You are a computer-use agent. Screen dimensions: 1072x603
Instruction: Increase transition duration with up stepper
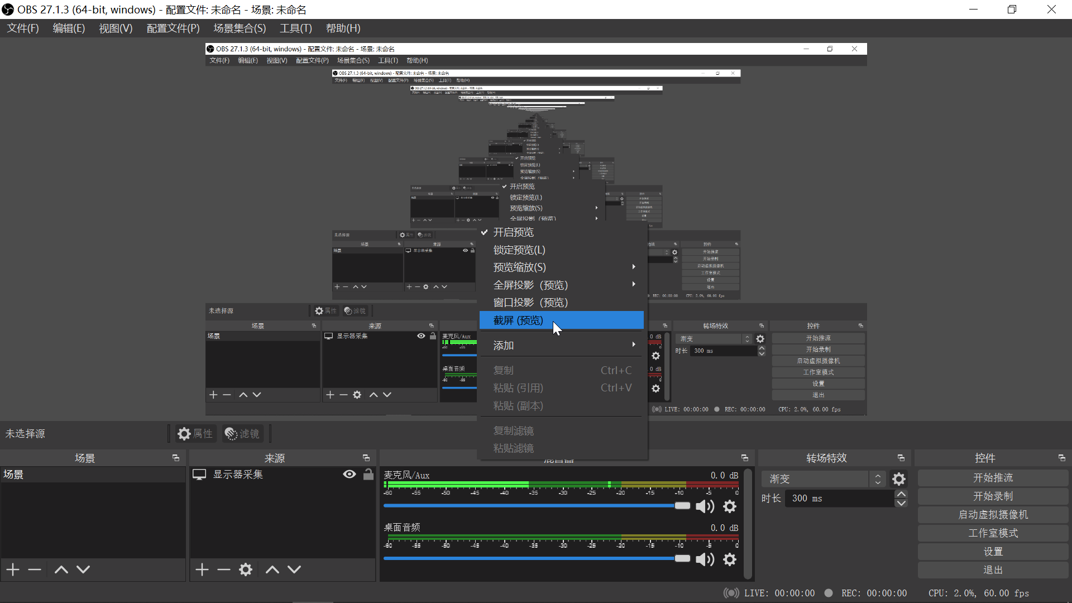[x=901, y=494]
